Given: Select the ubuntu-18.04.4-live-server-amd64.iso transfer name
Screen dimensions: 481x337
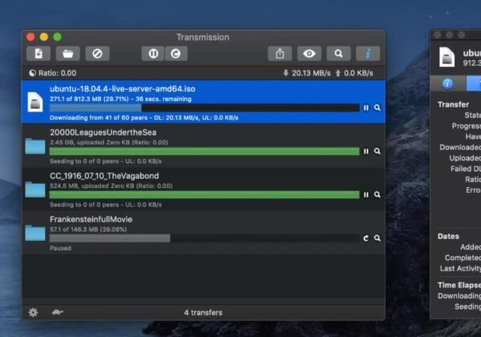Looking at the screenshot, I should click(x=123, y=89).
